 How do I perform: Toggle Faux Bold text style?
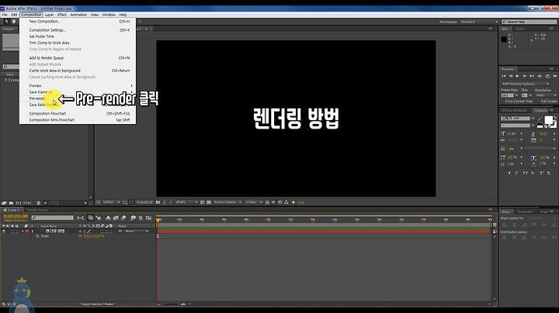[x=509, y=173]
